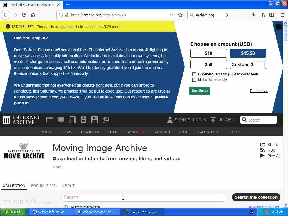
Task: Open the HELP menu item
Action: point(112,132)
